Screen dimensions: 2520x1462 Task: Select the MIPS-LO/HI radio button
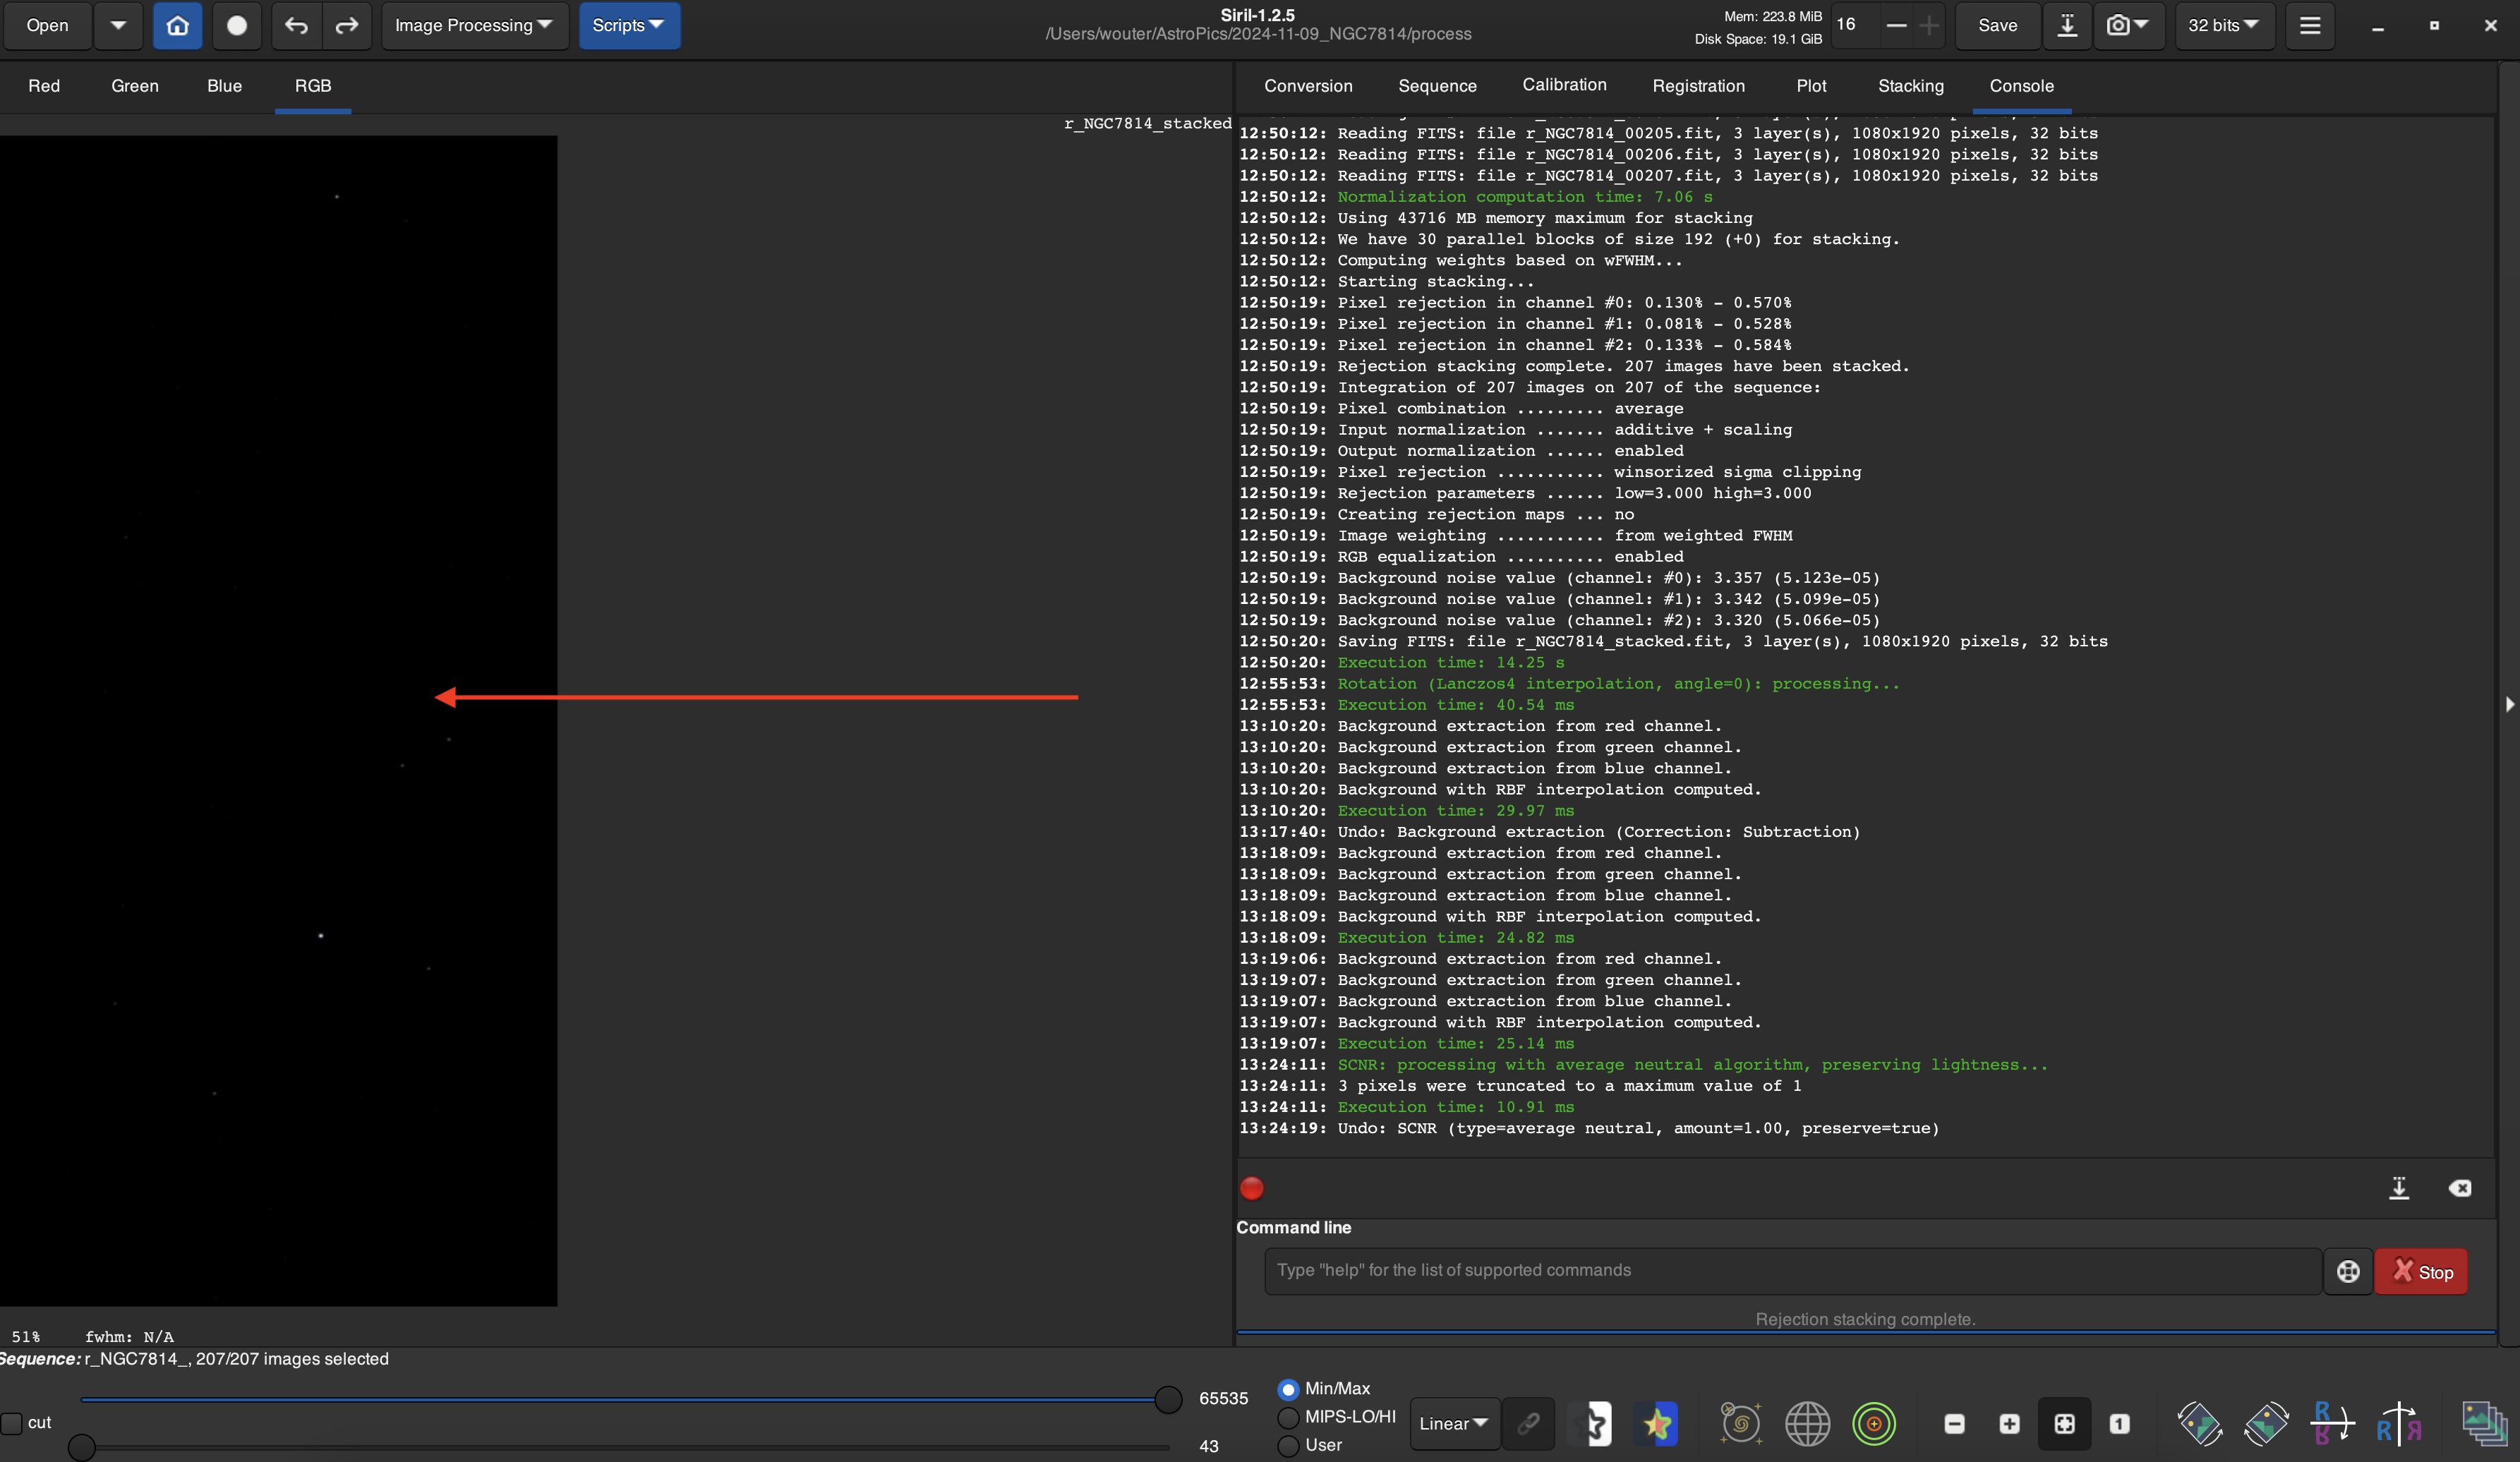click(1288, 1417)
